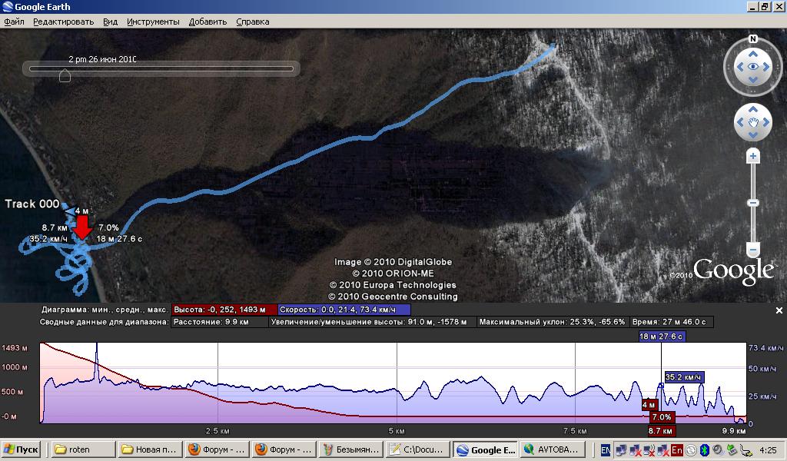The width and height of the screenshot is (787, 461).
Task: Open the Добавить menu
Action: coord(208,22)
